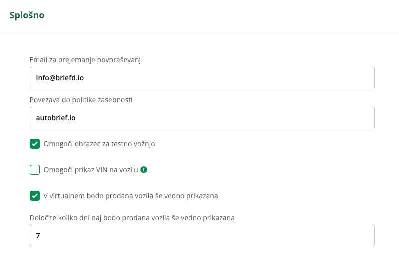
Task: Select the Splošno section heading
Action: [x=27, y=15]
